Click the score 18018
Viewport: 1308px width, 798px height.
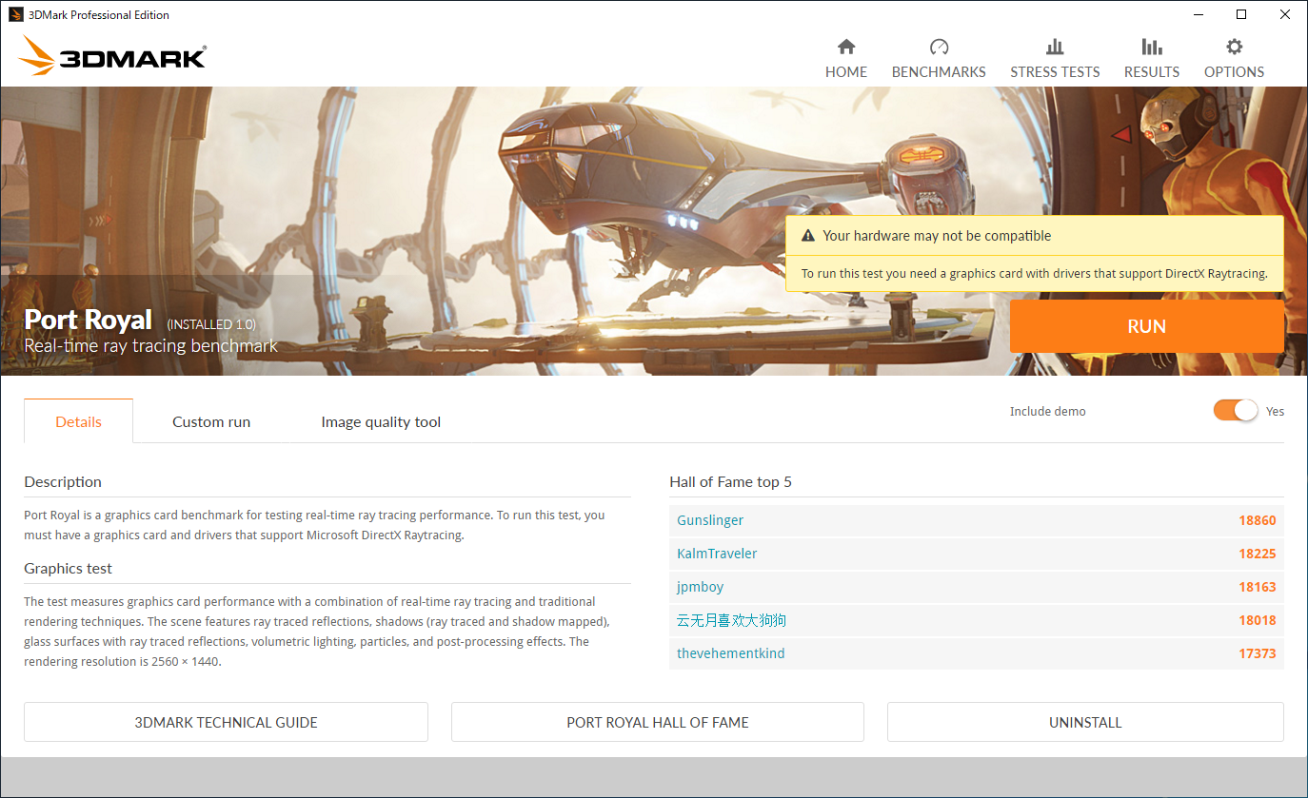1257,620
